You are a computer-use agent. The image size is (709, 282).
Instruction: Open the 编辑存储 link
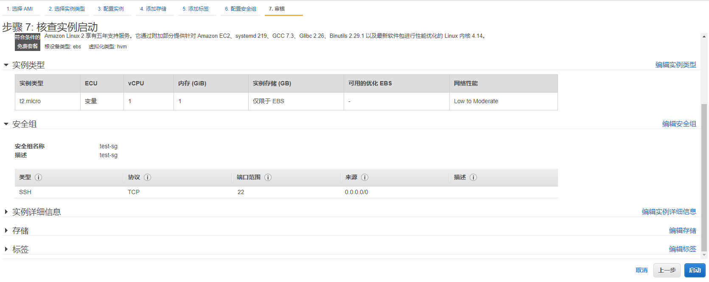(682, 231)
